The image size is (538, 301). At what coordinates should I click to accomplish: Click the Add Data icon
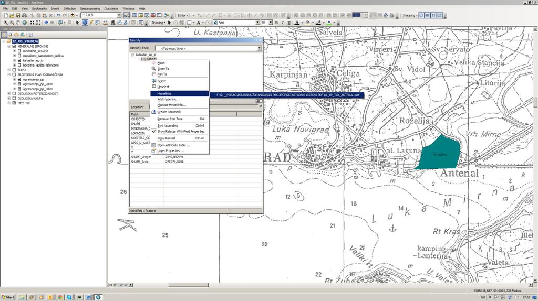pyautogui.click(x=73, y=15)
